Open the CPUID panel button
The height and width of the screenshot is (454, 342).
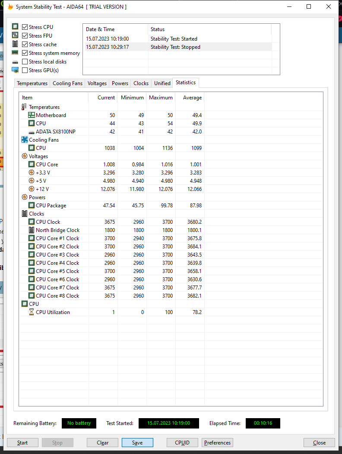182,443
